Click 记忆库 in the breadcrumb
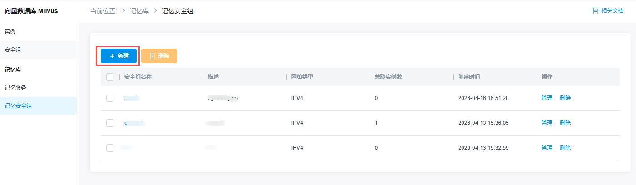The image size is (636, 185). [139, 11]
